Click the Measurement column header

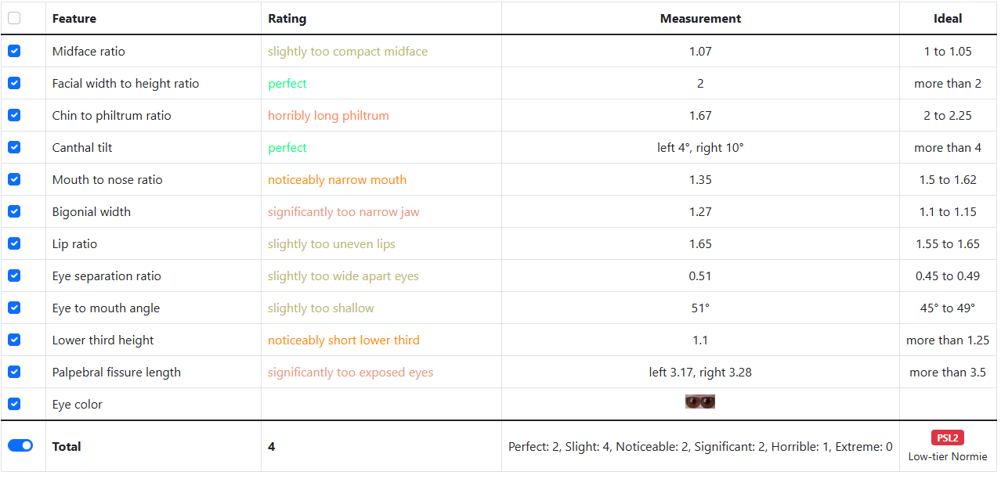(700, 18)
